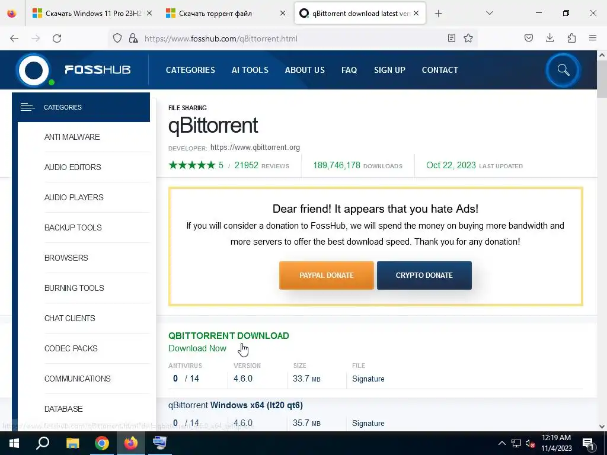The width and height of the screenshot is (607, 455).
Task: Open the extensions puzzle icon
Action: point(571,38)
